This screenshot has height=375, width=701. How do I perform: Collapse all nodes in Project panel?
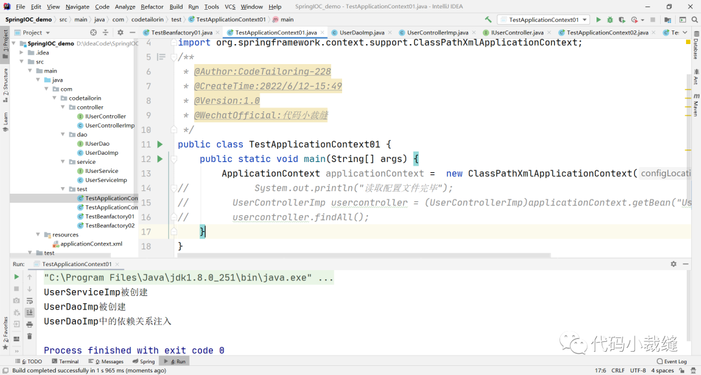106,32
